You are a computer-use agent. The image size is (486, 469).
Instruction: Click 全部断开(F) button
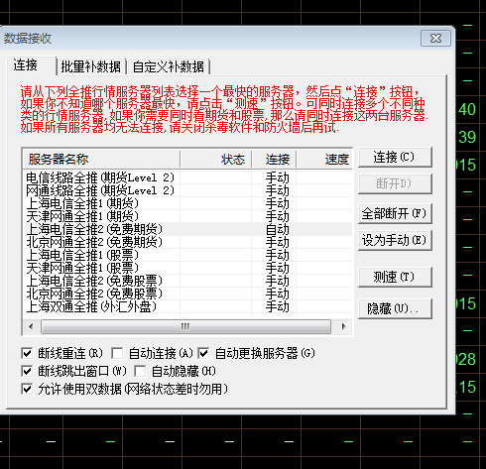click(x=395, y=213)
